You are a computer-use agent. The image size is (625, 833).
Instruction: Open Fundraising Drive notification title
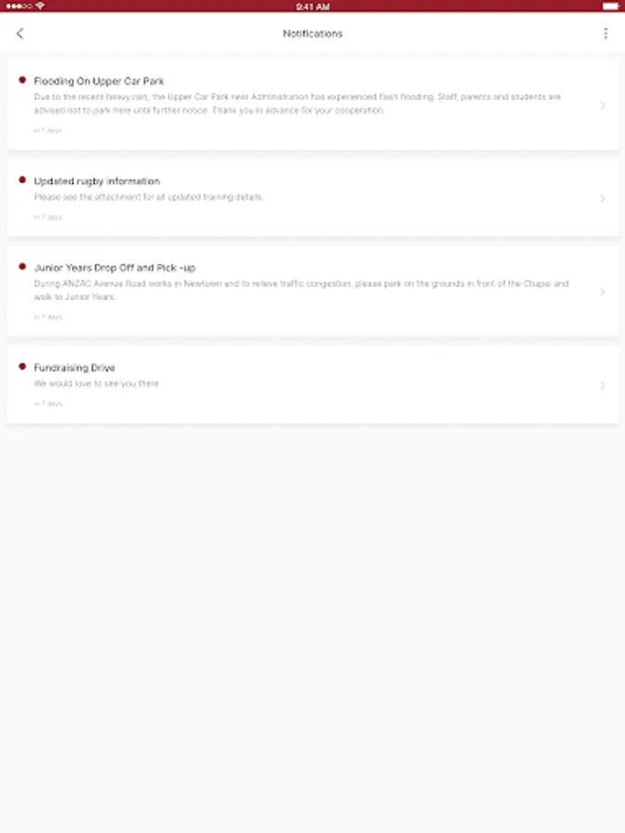pos(74,367)
